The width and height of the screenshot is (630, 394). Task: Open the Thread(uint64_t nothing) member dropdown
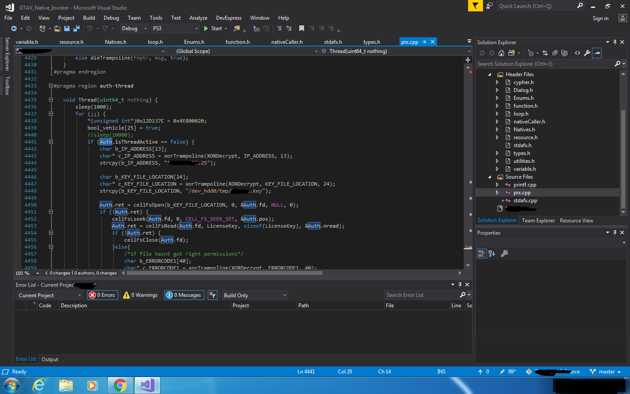tap(396, 51)
